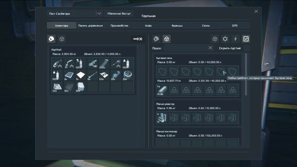Viewport: 297px width, 167px height.
Task: Select the 50x plate with holes item
Action: point(104,75)
